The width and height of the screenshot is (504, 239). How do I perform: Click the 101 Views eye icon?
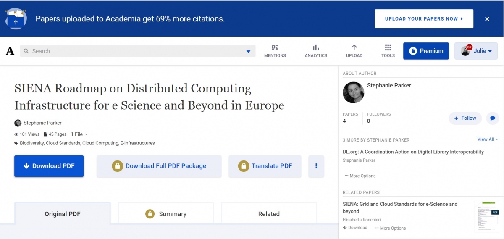click(x=16, y=134)
